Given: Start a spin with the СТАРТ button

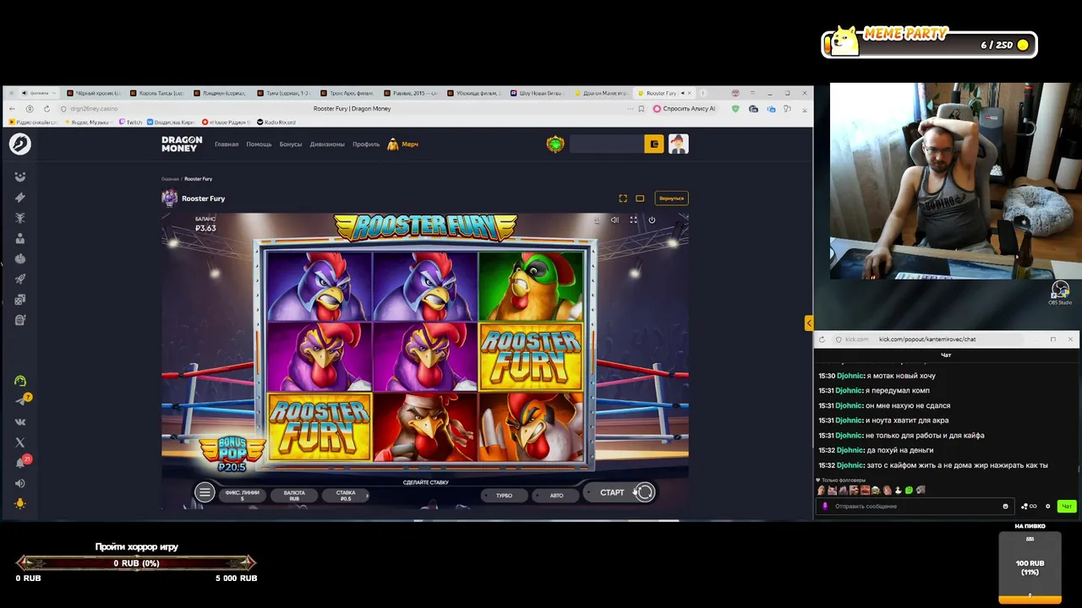Looking at the screenshot, I should (612, 492).
